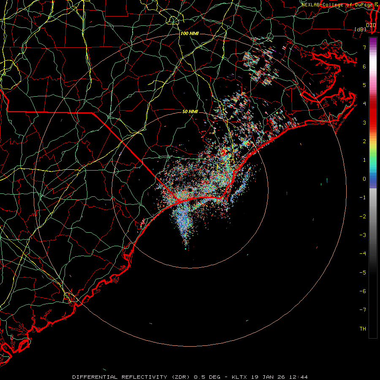
Task: Click the 'KLTX' radar site identifier
Action: [x=239, y=377]
